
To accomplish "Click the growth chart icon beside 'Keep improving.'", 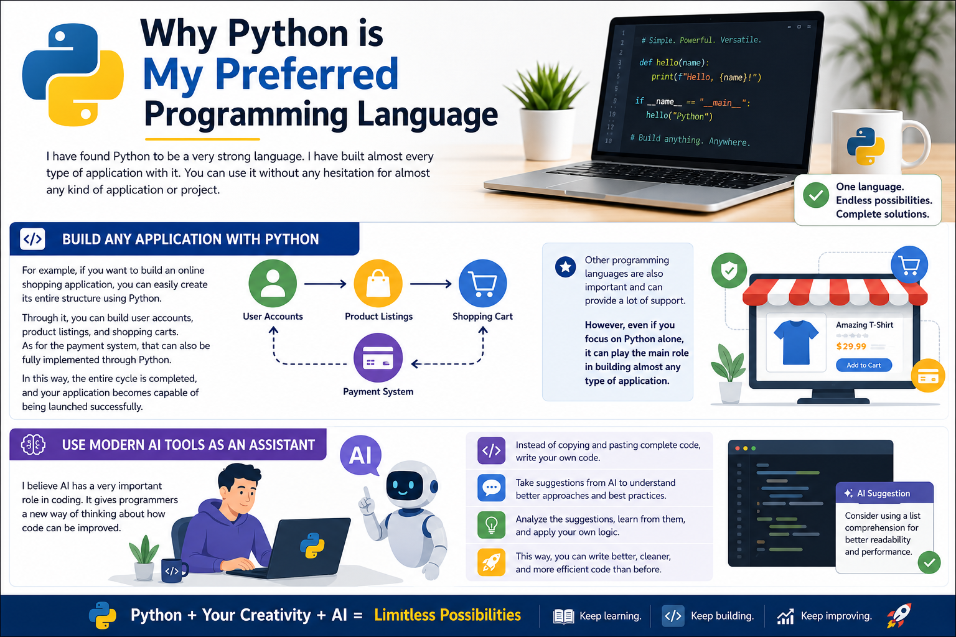I will (x=785, y=616).
